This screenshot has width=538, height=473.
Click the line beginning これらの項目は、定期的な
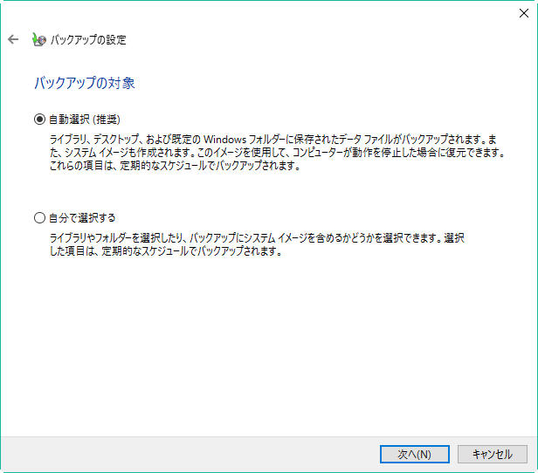pyautogui.click(x=176, y=166)
